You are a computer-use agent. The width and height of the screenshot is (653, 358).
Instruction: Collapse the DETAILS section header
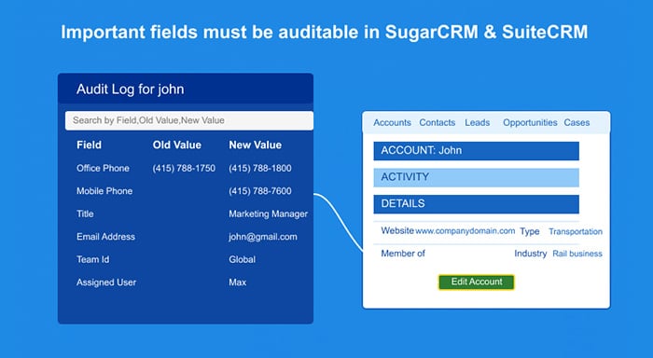coord(476,204)
